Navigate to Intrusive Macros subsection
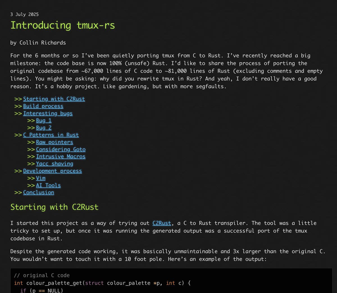 [x=61, y=157]
